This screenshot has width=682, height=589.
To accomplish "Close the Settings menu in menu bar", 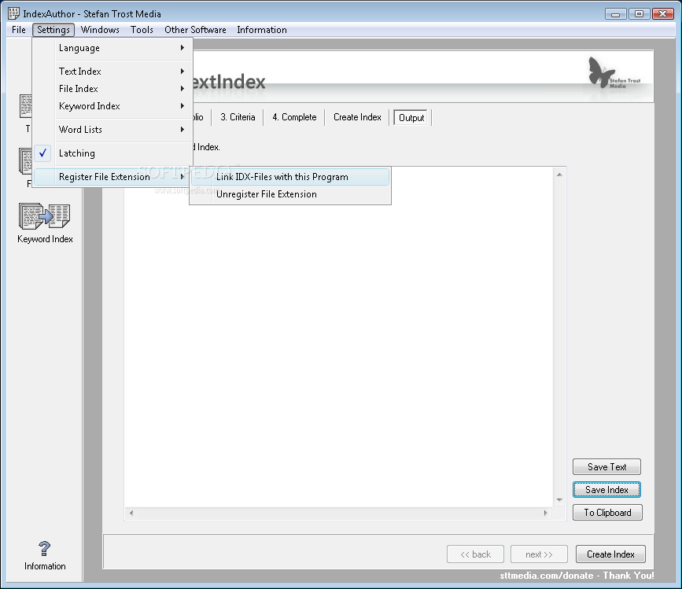I will 53,30.
